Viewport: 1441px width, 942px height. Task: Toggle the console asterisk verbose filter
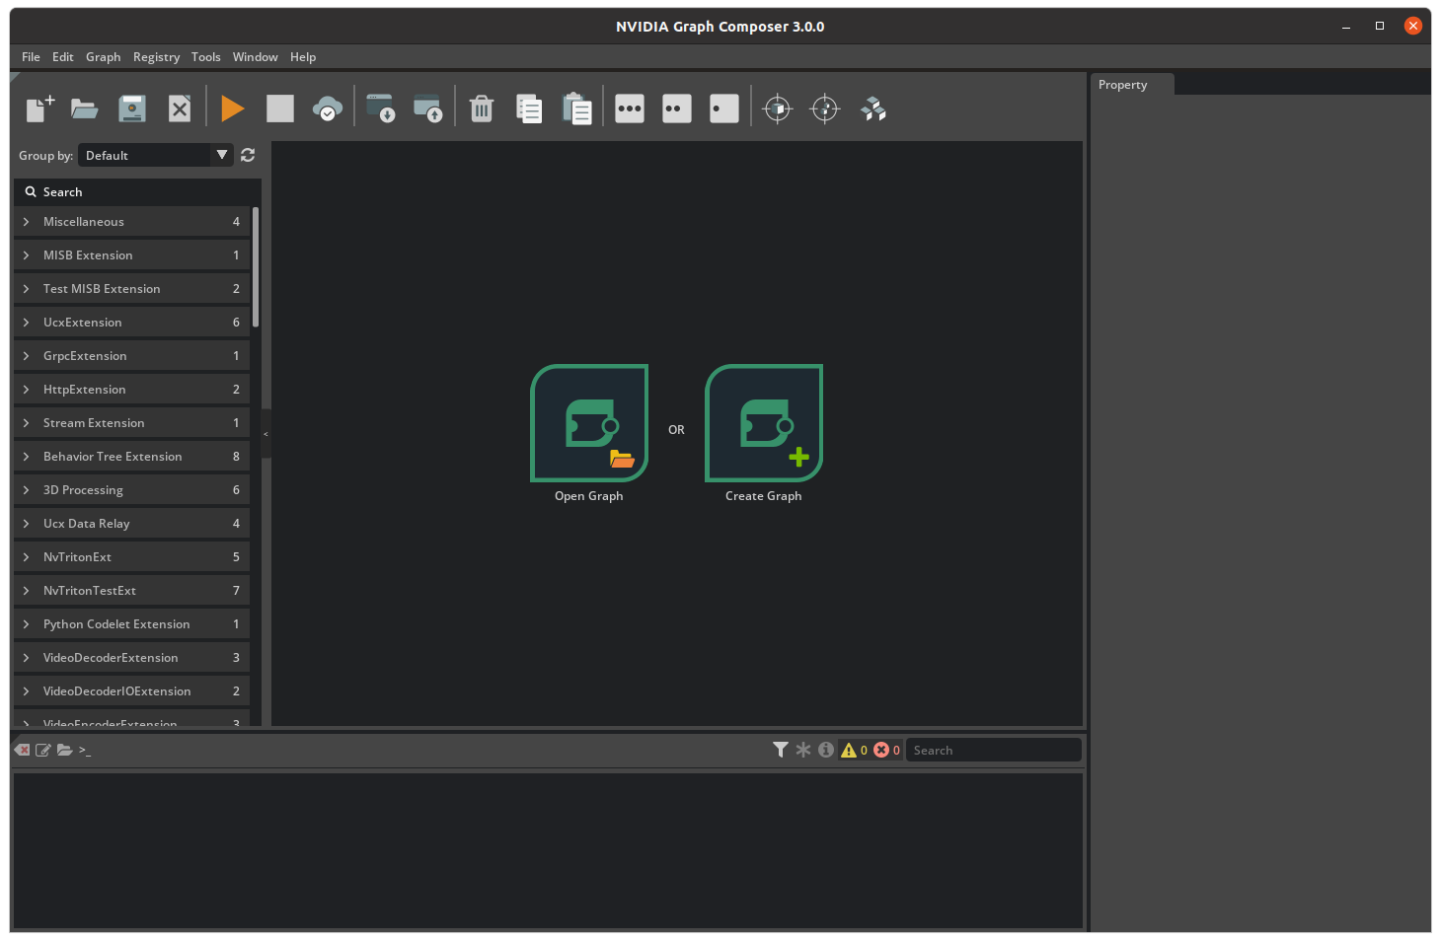(803, 750)
